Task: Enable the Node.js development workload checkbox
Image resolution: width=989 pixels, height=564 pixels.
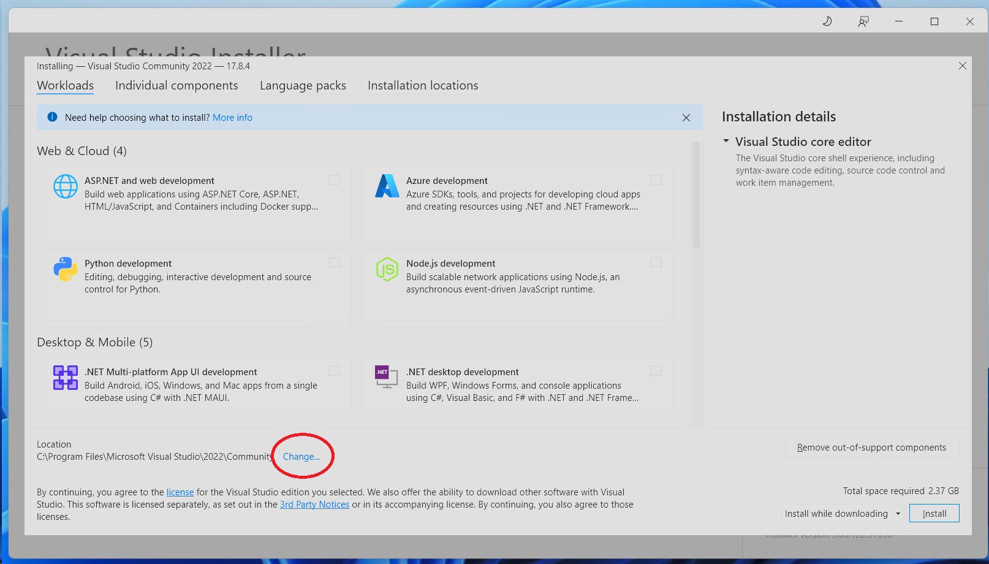Action: [656, 262]
